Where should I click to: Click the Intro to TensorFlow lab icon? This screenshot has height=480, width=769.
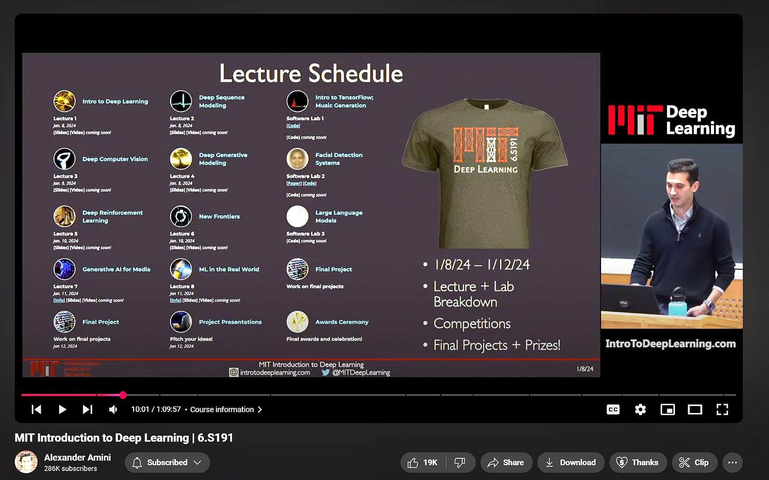click(297, 101)
